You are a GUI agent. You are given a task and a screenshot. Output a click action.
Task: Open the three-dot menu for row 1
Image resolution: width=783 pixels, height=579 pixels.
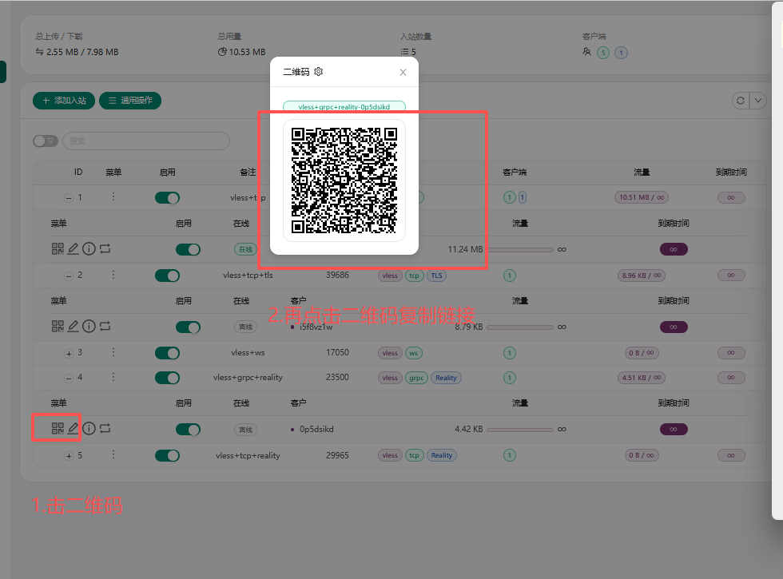(113, 197)
